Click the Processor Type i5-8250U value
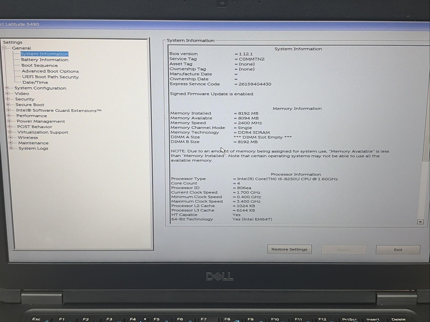The width and height of the screenshot is (430, 322). pyautogui.click(x=287, y=179)
